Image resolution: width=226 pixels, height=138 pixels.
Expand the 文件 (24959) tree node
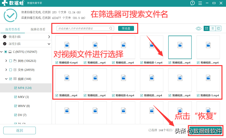tap(6, 70)
